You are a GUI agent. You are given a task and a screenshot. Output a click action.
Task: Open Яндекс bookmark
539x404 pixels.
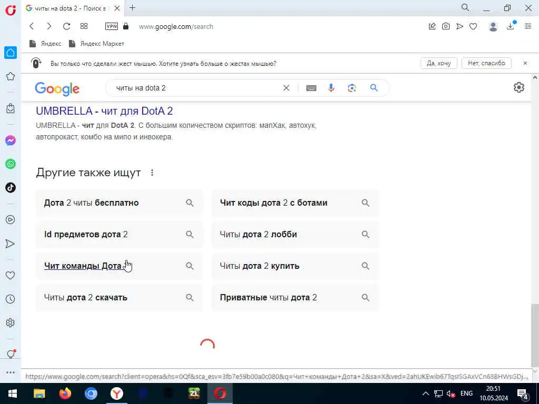coord(45,44)
